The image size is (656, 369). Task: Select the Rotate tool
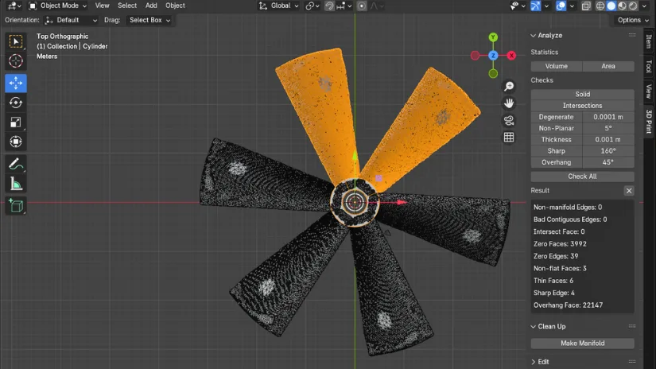point(16,103)
